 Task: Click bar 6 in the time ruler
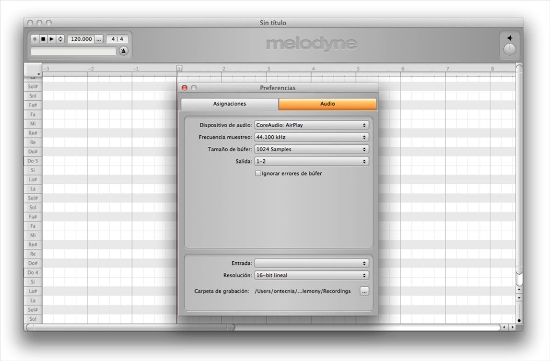403,69
